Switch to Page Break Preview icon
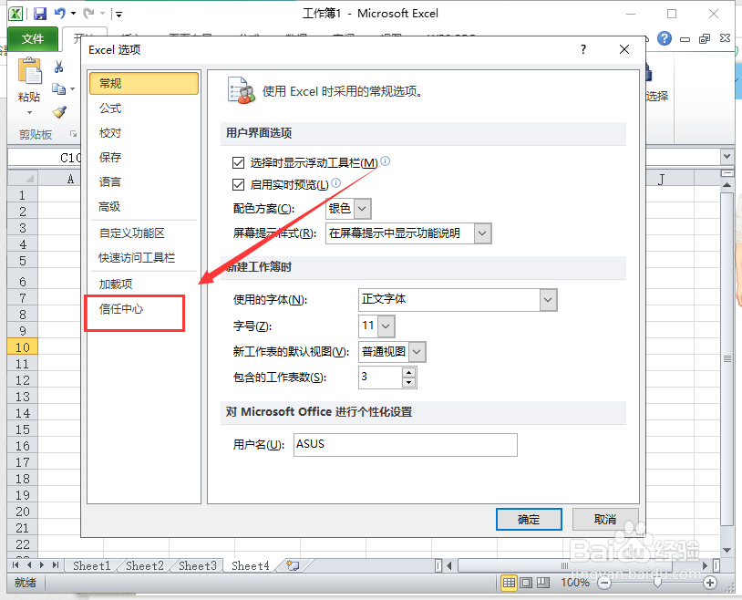742x600 pixels. click(x=542, y=583)
